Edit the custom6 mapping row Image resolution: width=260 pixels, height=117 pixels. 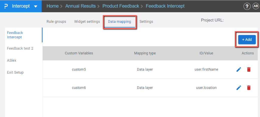239,88
